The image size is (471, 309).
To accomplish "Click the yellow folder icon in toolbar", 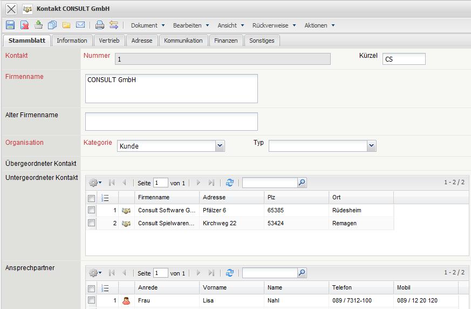I will click(66, 25).
